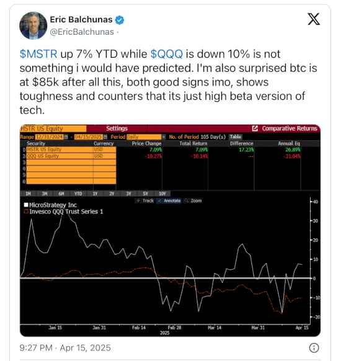Viewport: 341px width, 361px height.
Task: Open the end date calendar icon
Action: tap(105, 137)
